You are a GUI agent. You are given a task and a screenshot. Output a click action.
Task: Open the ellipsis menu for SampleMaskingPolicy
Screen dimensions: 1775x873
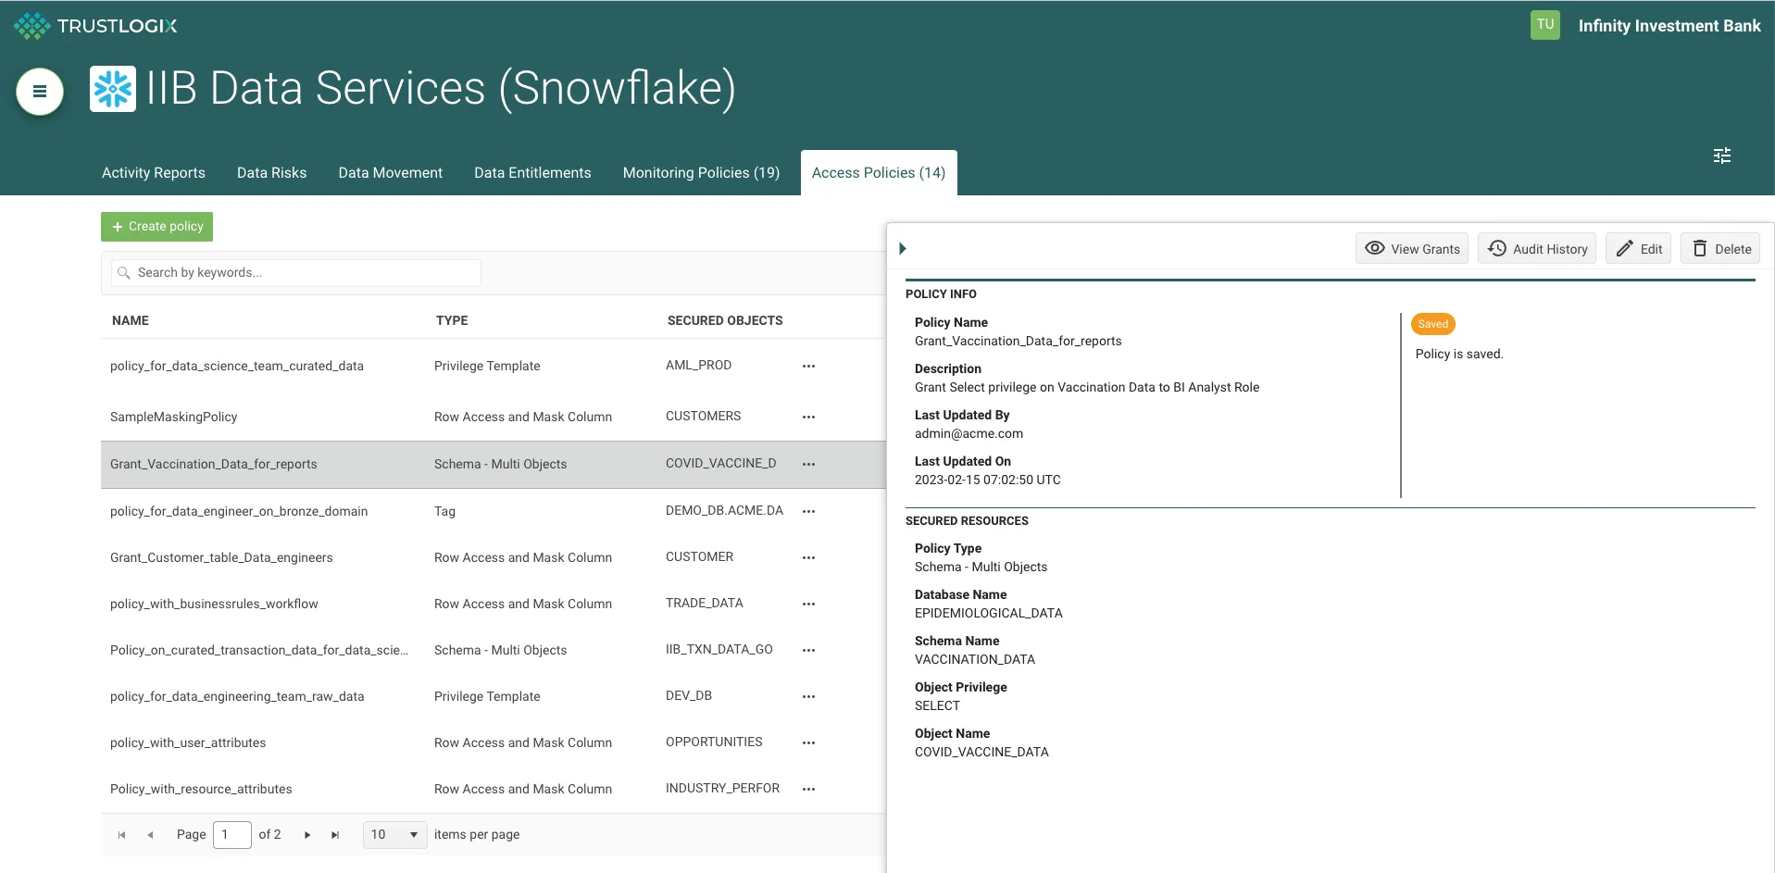pos(807,417)
